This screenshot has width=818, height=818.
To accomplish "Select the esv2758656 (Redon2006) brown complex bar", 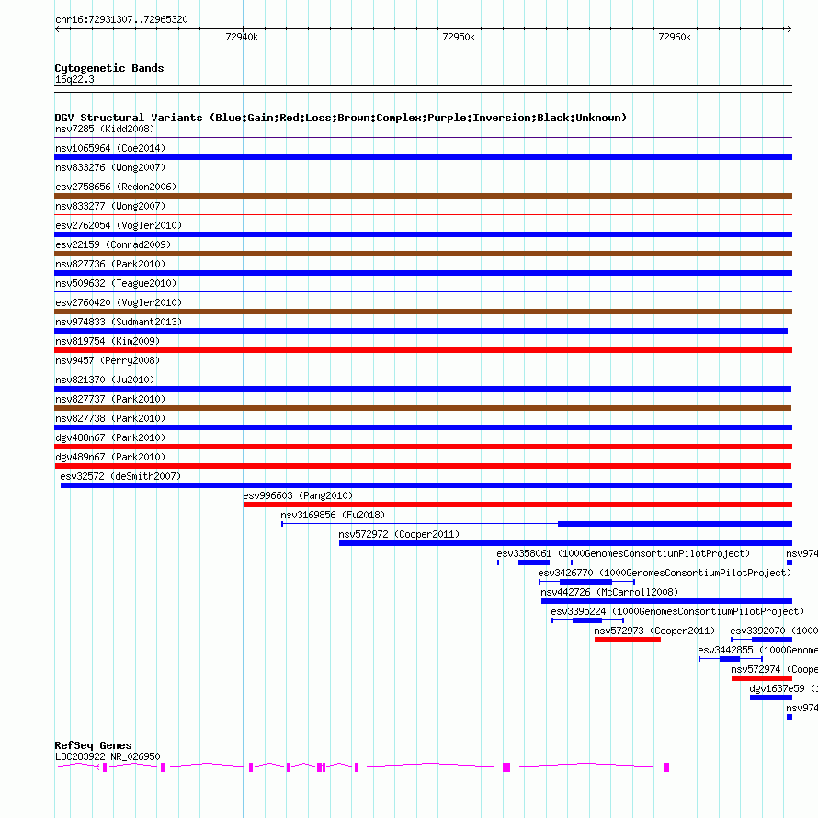I will click(423, 196).
